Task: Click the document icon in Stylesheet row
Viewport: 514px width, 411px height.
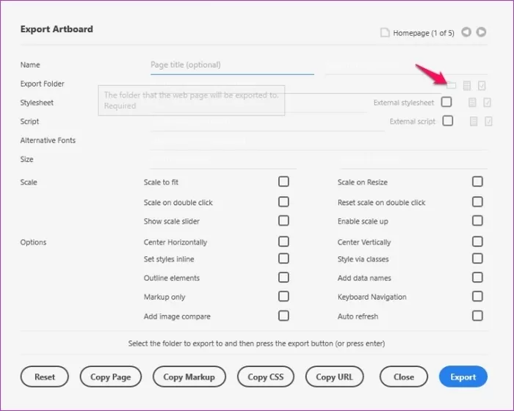Action: [x=474, y=103]
